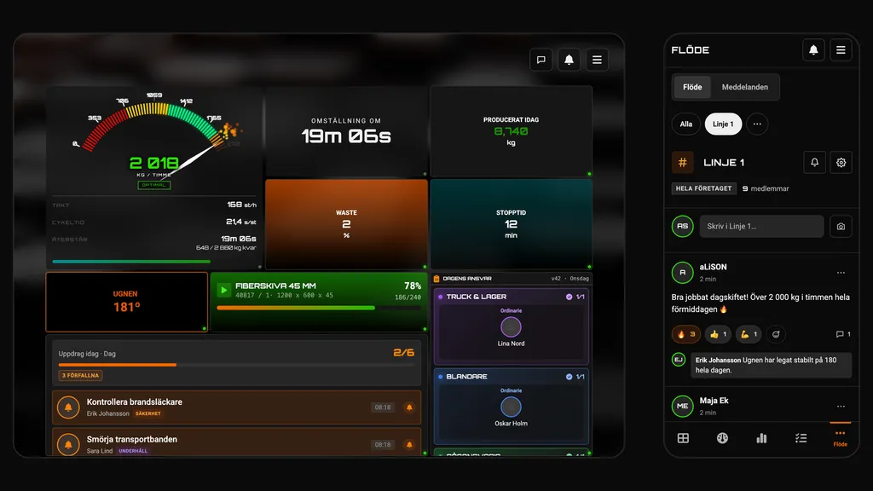The height and width of the screenshot is (491, 873).
Task: Toggle the thumbs-up reaction on aLiSON's post
Action: [718, 334]
